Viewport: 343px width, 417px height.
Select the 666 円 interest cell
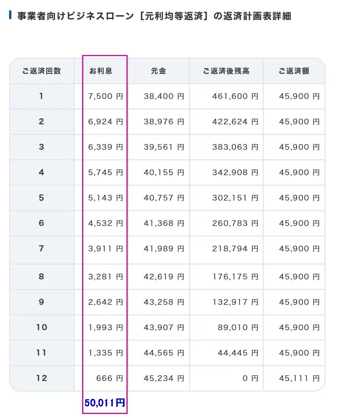pos(101,378)
